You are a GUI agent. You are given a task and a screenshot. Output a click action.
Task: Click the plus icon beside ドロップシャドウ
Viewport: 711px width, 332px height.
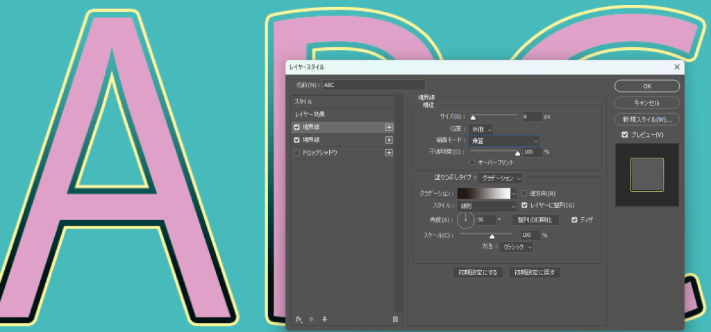389,153
